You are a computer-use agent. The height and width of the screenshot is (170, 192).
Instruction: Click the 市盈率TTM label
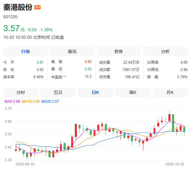coord(58,77)
